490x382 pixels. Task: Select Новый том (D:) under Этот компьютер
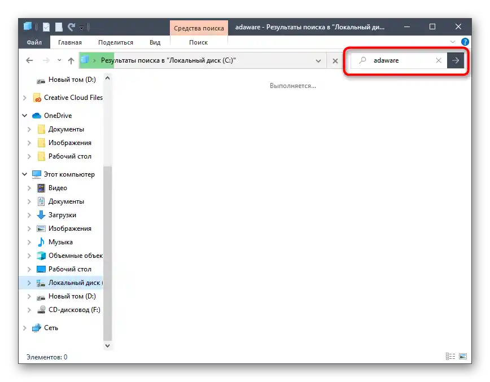click(72, 296)
